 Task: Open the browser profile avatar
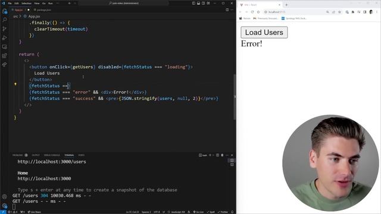[371, 12]
